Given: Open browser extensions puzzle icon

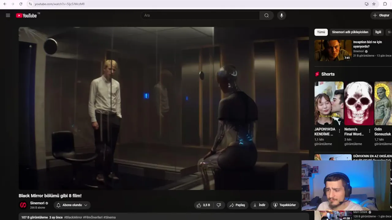Looking at the screenshot, I should pyautogui.click(x=385, y=4).
